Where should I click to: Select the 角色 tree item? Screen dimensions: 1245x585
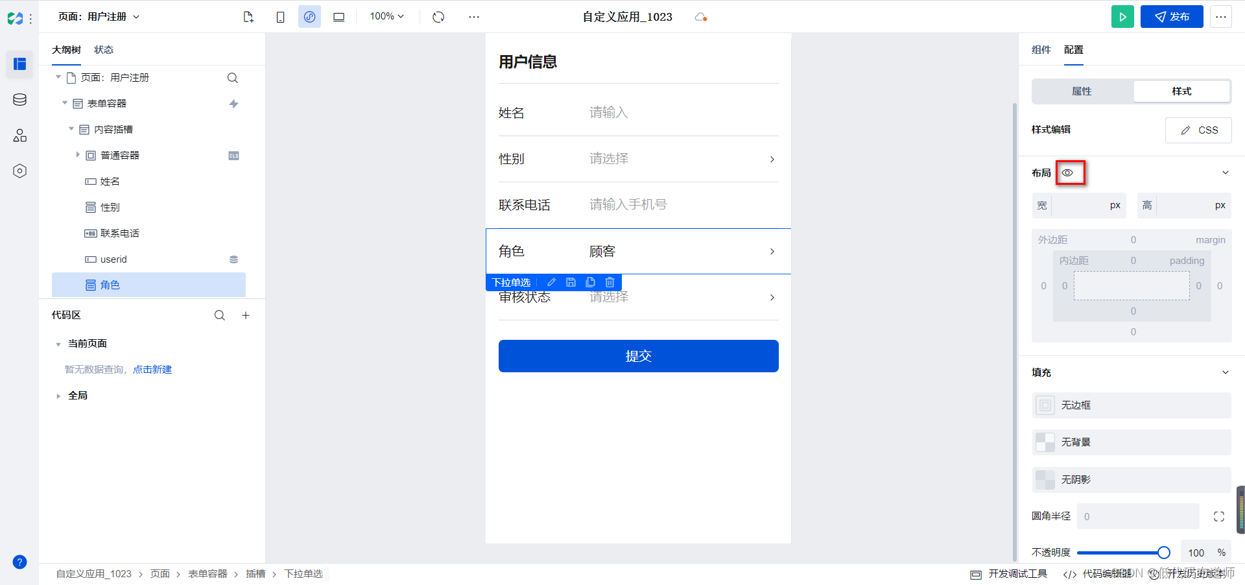pyautogui.click(x=148, y=285)
